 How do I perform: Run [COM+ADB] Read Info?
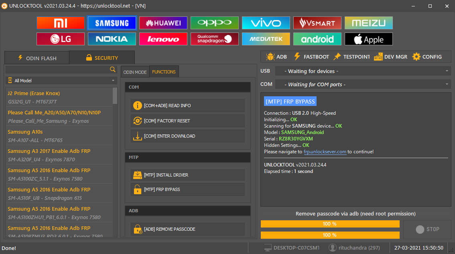187,106
